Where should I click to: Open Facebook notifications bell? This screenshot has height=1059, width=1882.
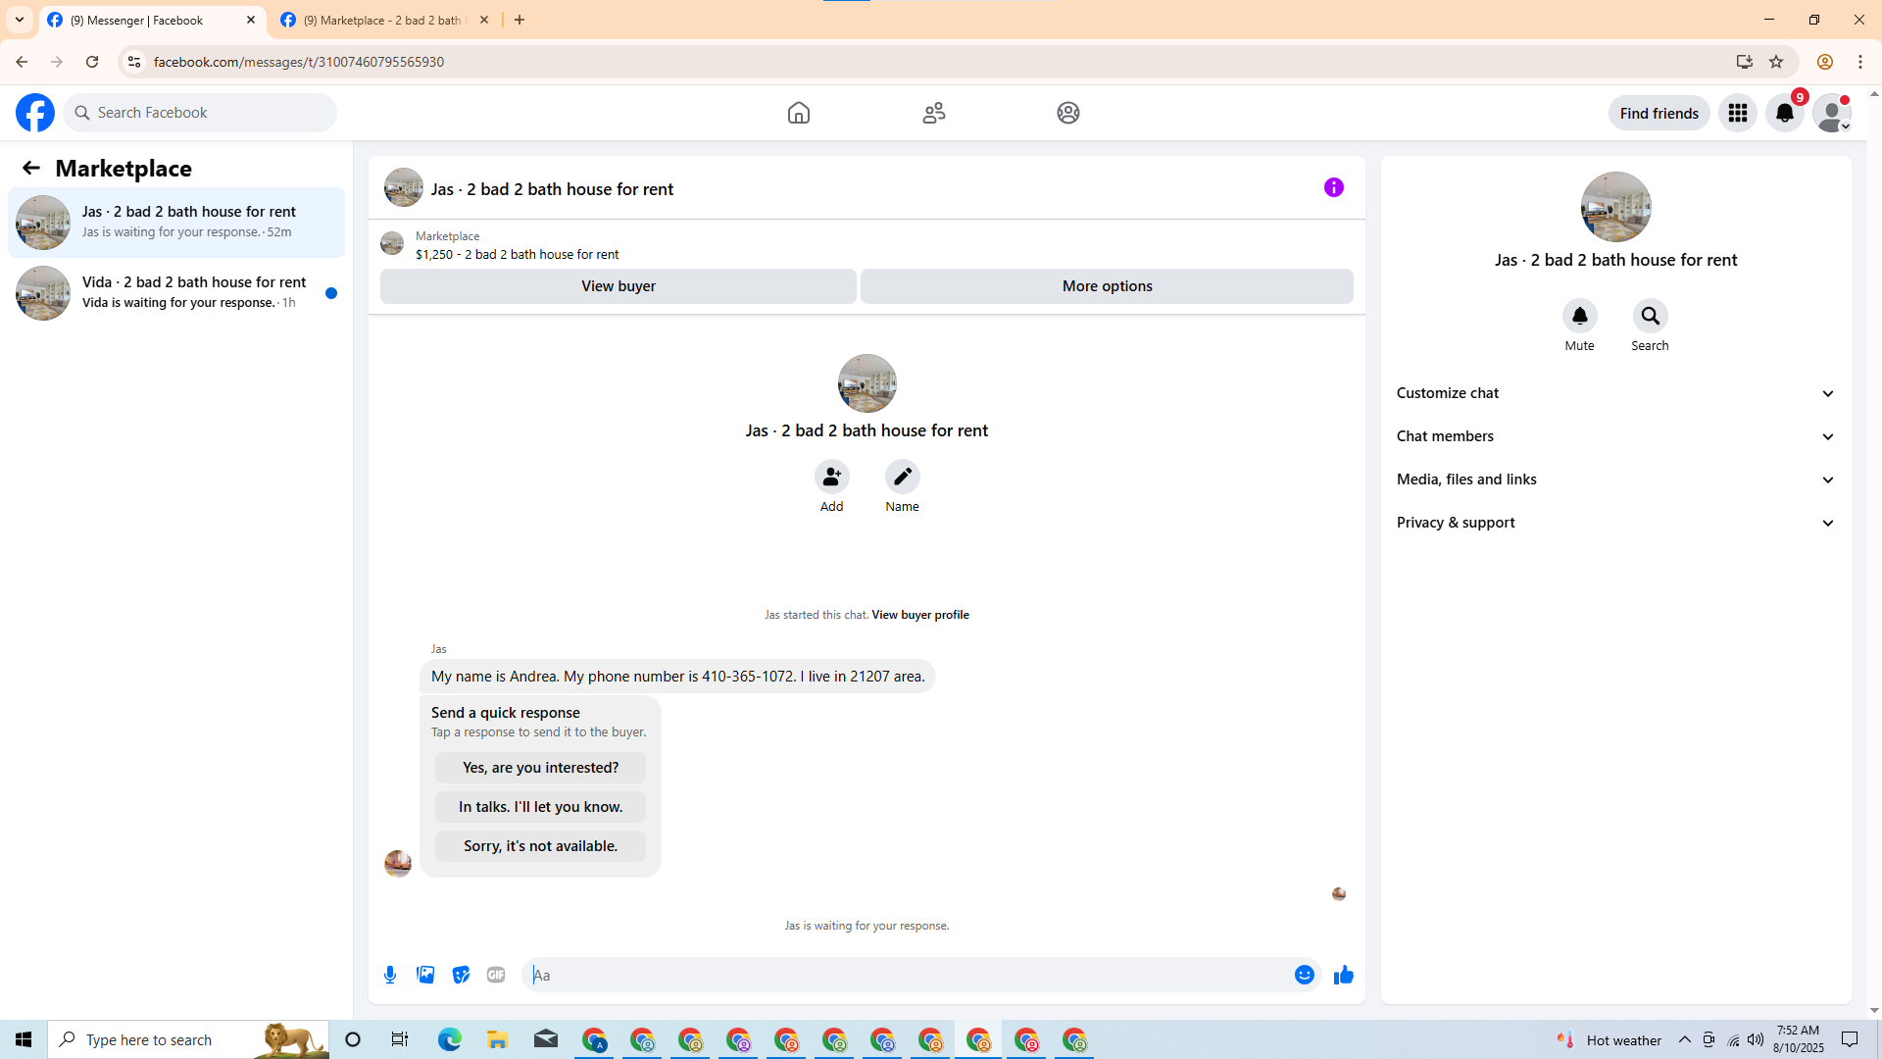[x=1784, y=113]
